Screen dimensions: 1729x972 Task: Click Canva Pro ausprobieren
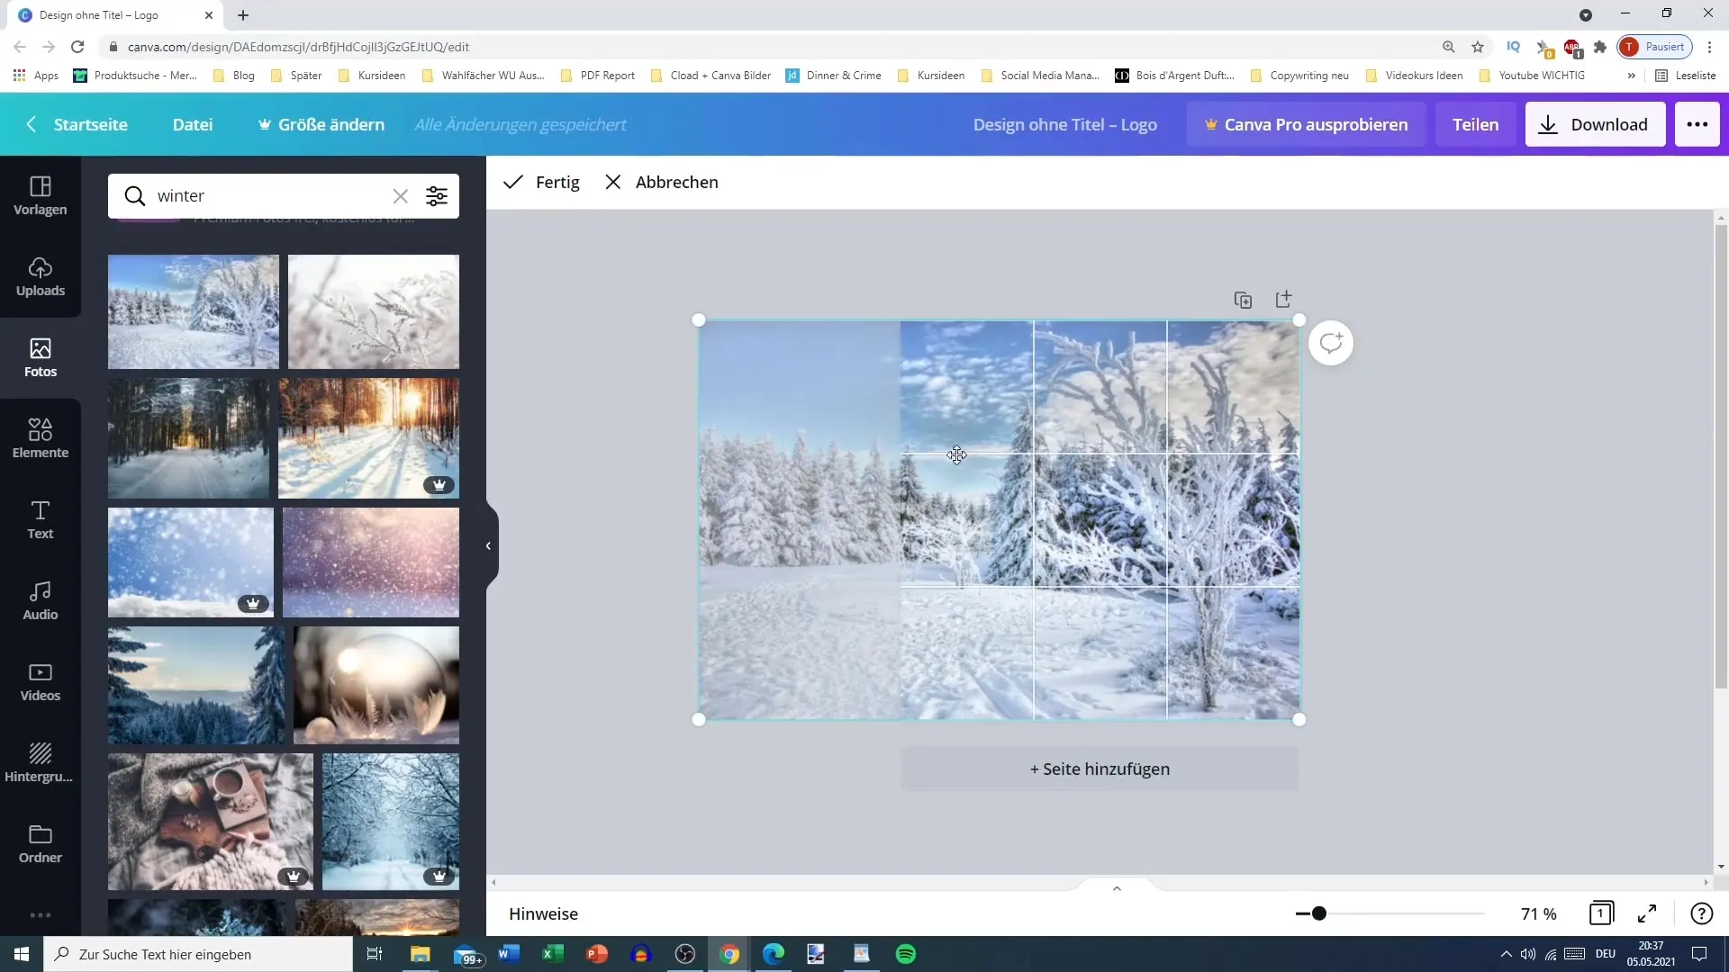[1306, 124]
